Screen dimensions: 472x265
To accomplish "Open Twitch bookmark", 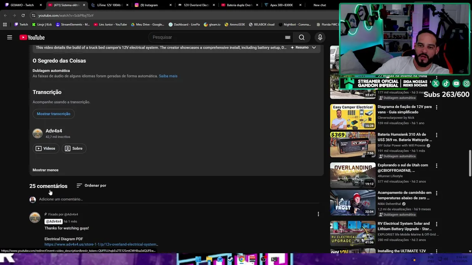I will [21, 25].
